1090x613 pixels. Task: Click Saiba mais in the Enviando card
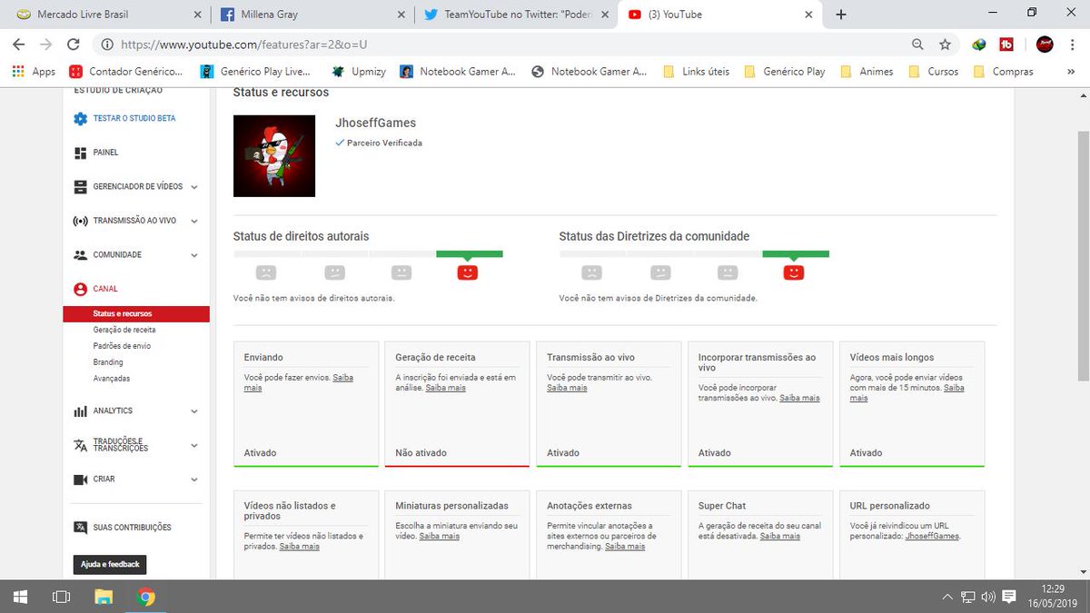pyautogui.click(x=342, y=377)
